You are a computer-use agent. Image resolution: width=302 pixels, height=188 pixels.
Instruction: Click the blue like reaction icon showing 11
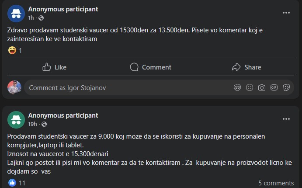click(12, 183)
